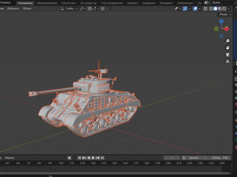237x177 pixels.
Task: Click the zoom magnifier viewport button
Action: pos(228,41)
